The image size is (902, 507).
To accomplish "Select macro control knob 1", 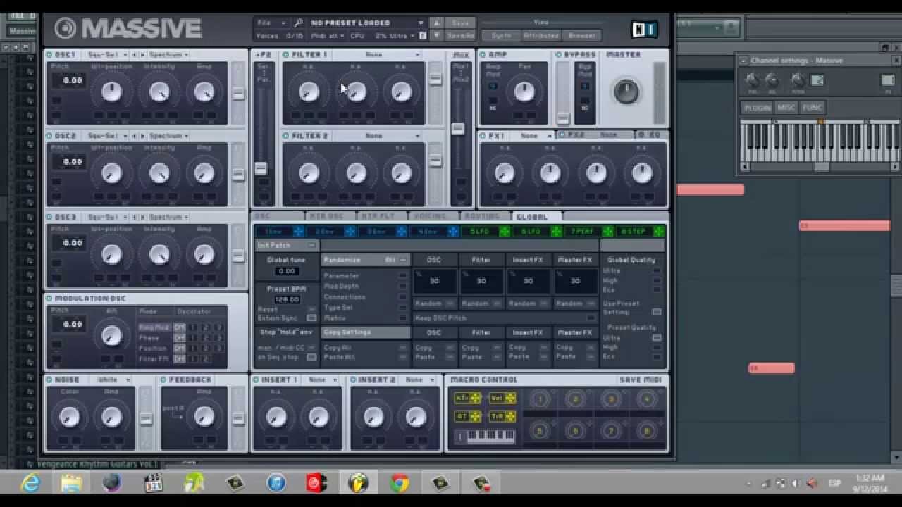I will tap(540, 399).
